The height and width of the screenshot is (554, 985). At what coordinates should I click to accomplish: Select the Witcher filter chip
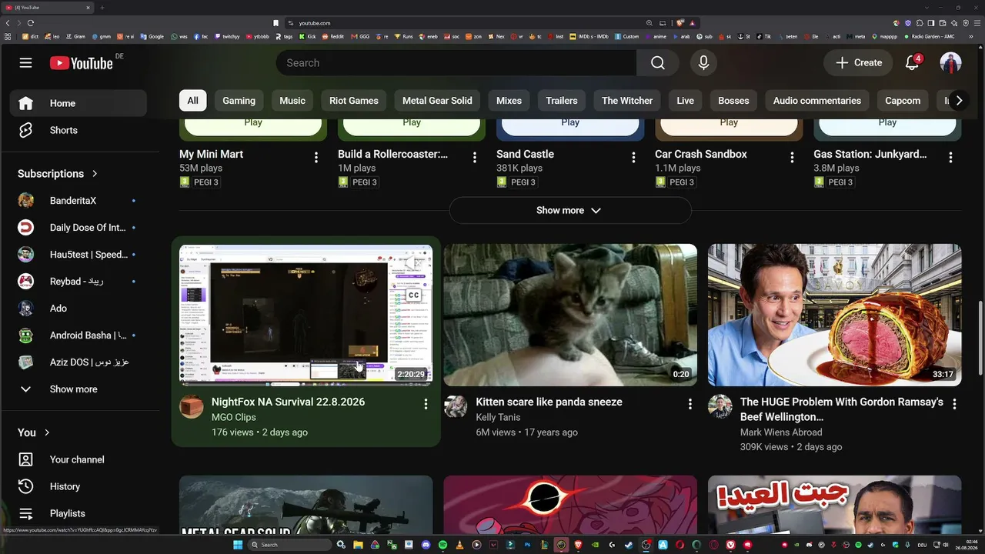pos(627,101)
